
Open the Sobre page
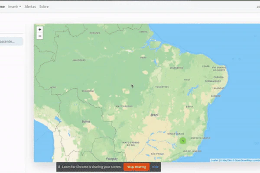click(44, 6)
